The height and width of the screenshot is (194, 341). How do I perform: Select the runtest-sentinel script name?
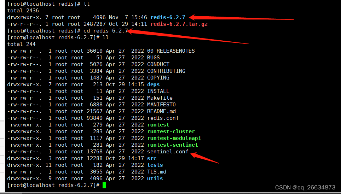(173, 145)
